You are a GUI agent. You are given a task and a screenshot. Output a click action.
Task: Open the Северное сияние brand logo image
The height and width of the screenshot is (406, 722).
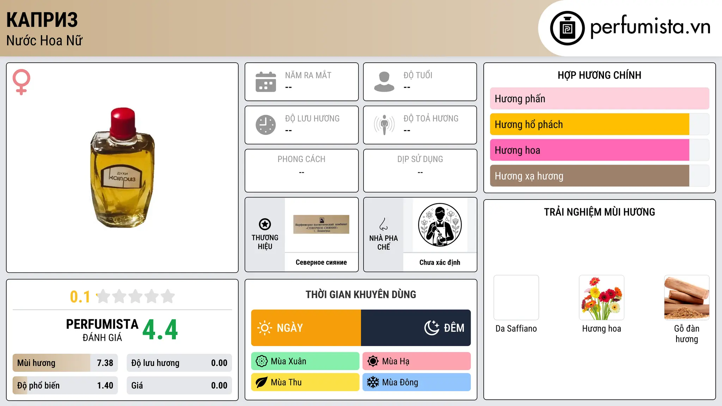(x=321, y=224)
